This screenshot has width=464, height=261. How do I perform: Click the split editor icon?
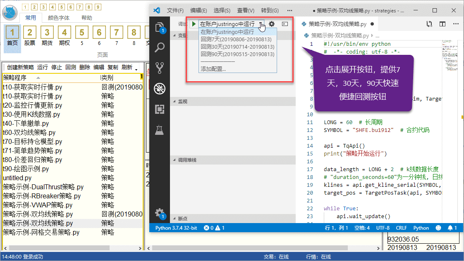(x=443, y=24)
